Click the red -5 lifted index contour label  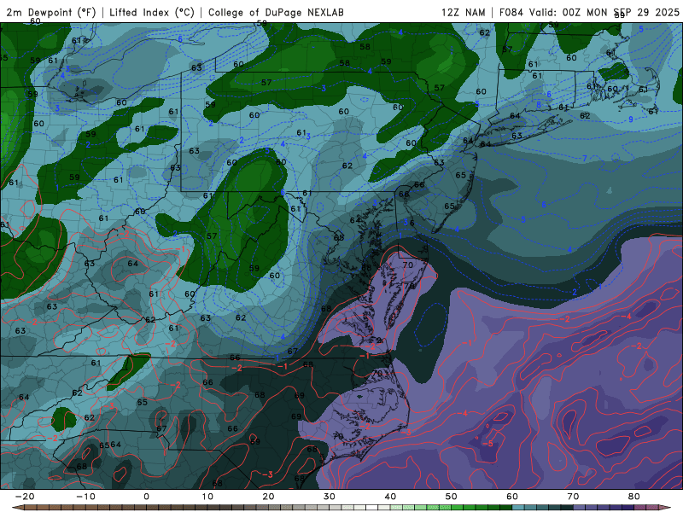[x=487, y=444]
